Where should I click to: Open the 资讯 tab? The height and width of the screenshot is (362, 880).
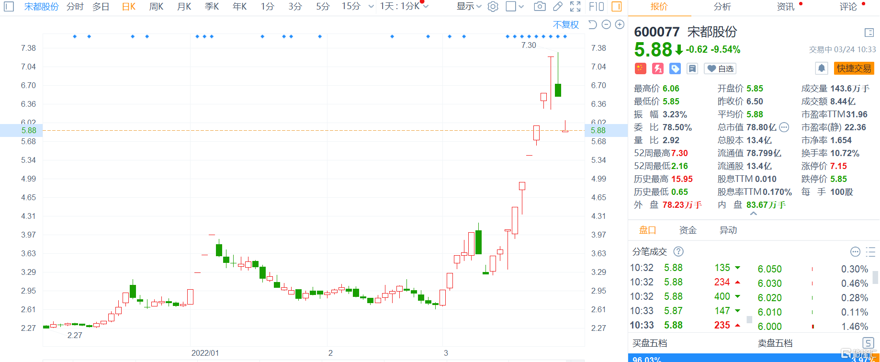point(785,7)
